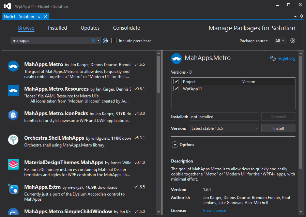
Task: Click the Install button
Action: (x=278, y=128)
